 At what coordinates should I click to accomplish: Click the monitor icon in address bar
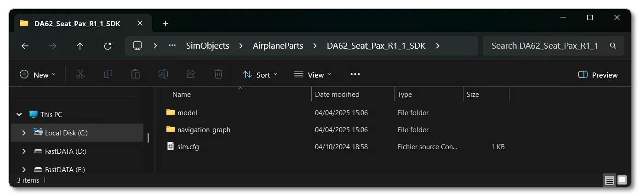coord(137,46)
